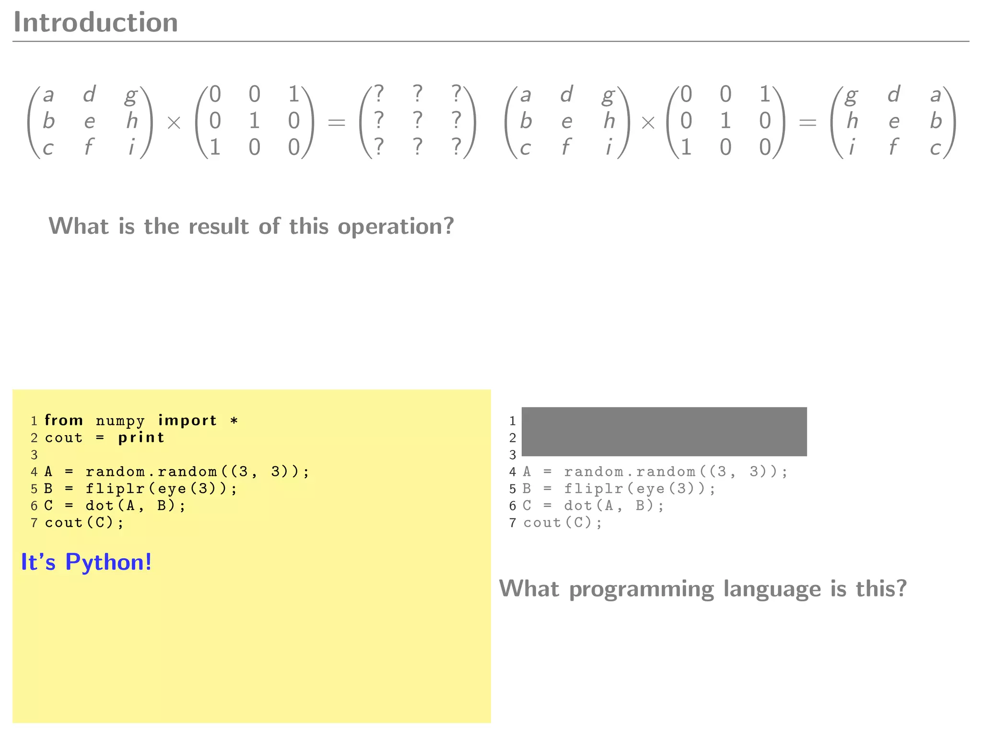Click the 'Introduction' slide title
Image resolution: width=982 pixels, height=736 pixels.
[x=96, y=22]
